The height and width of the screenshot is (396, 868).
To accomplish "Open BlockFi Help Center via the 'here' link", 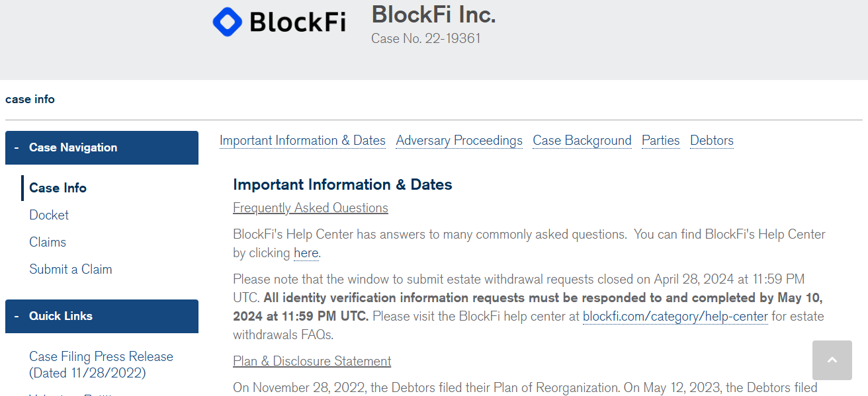I will pos(306,253).
